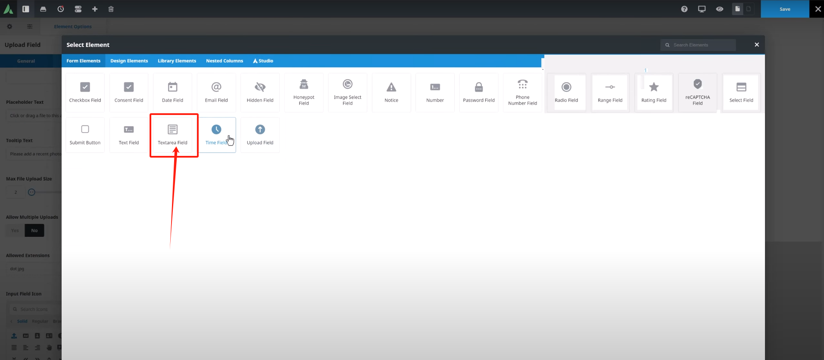Click the Save button

[x=784, y=9]
